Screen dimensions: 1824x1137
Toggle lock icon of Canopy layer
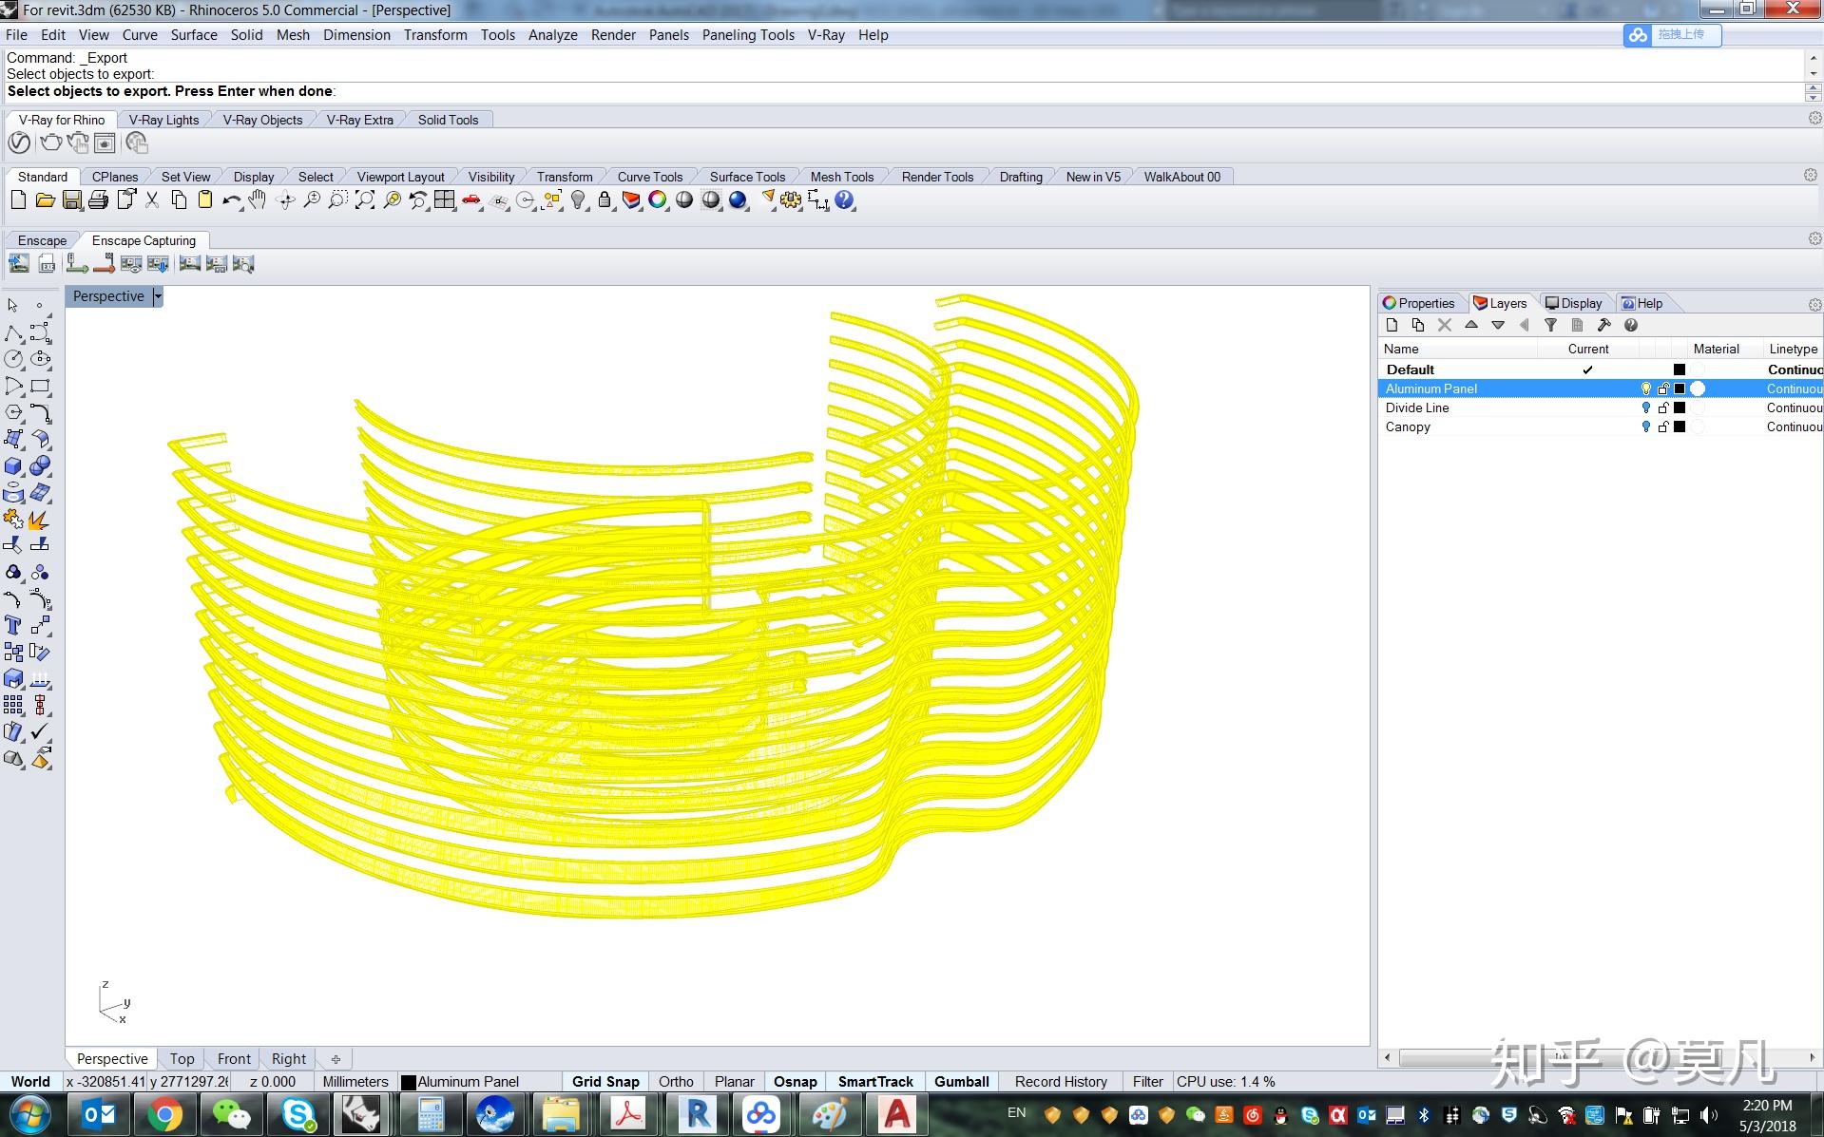[1663, 426]
